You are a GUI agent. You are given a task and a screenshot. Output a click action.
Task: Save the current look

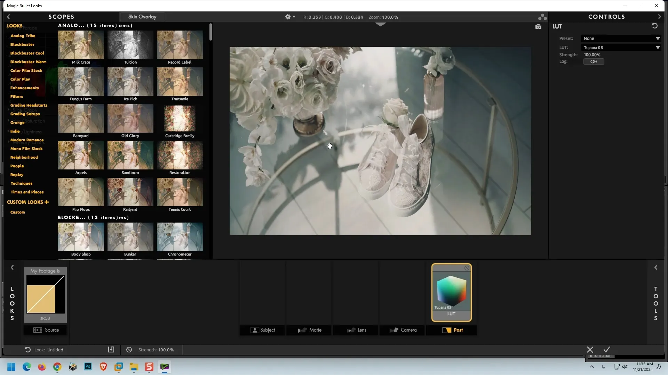[111, 350]
